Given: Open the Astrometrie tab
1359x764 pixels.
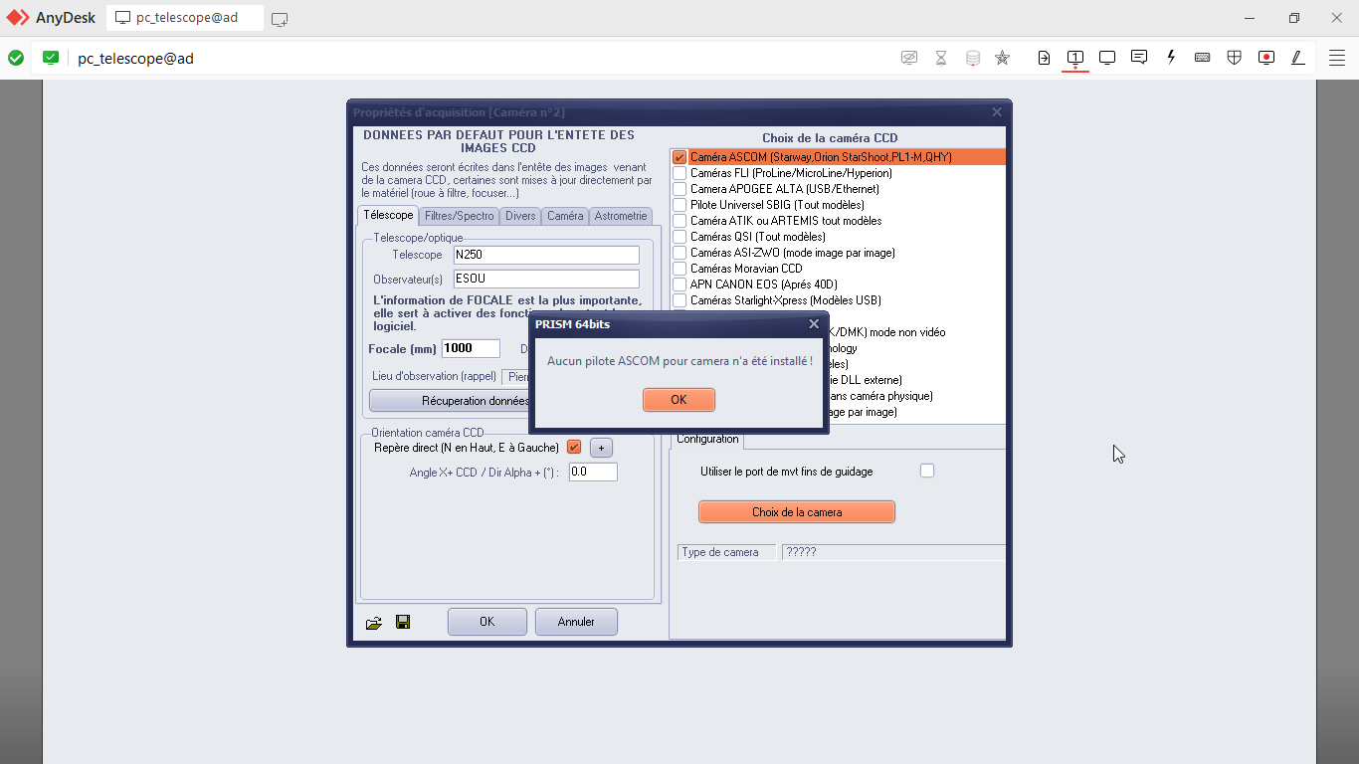Looking at the screenshot, I should 621,216.
